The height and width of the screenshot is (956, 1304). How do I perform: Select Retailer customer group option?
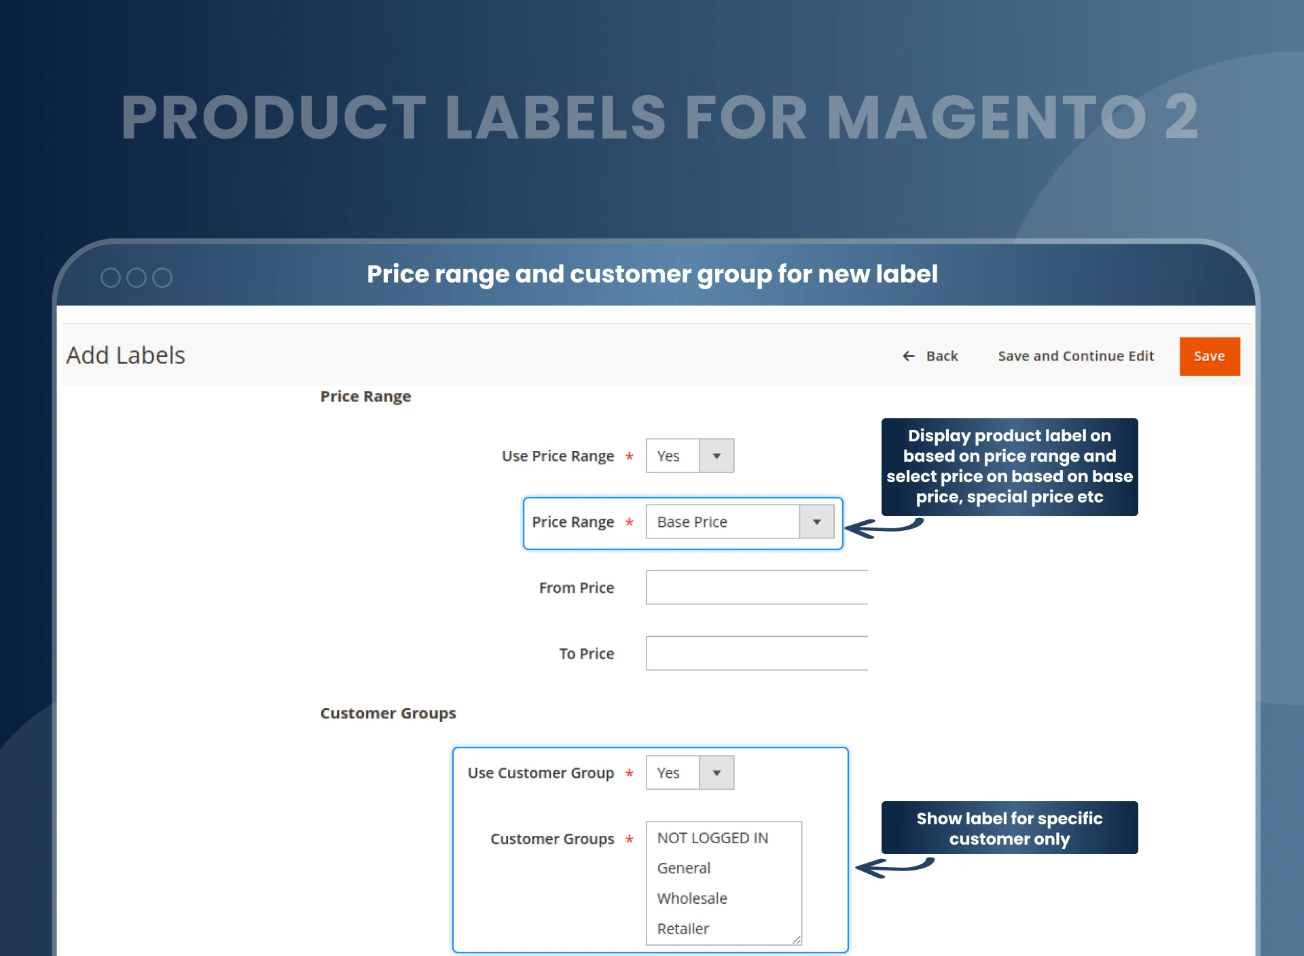(x=683, y=928)
